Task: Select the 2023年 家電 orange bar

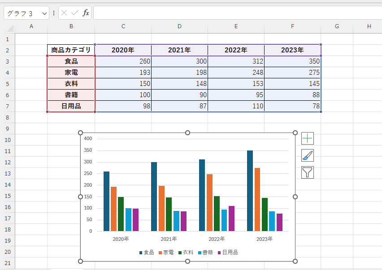Action: click(x=257, y=199)
